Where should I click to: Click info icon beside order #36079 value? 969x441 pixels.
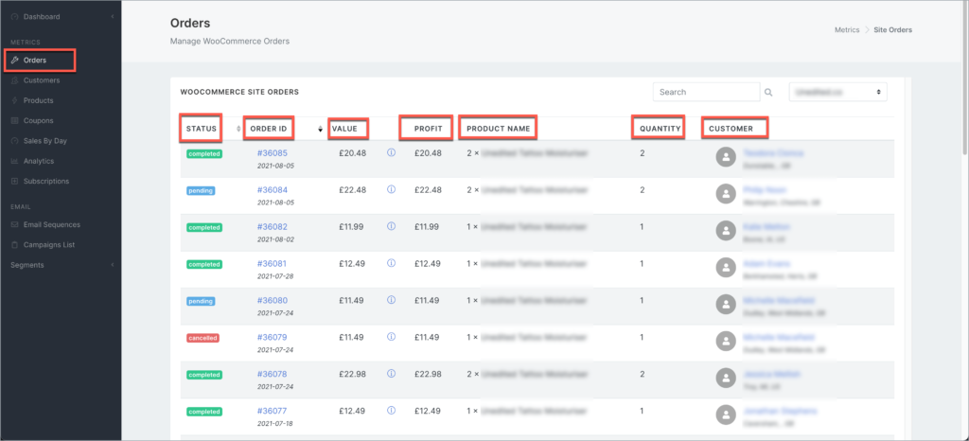tap(391, 337)
